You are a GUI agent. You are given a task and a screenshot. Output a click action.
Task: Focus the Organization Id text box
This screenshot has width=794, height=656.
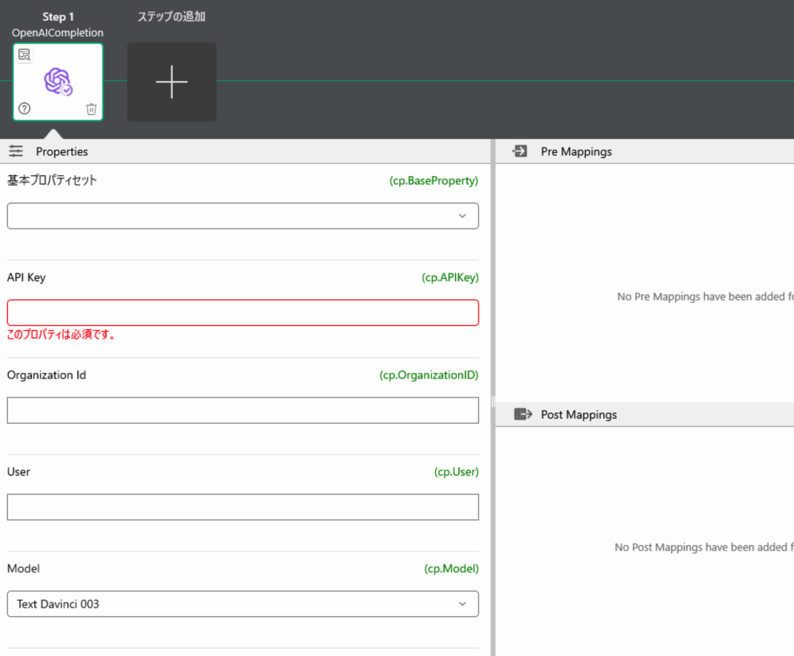click(242, 410)
